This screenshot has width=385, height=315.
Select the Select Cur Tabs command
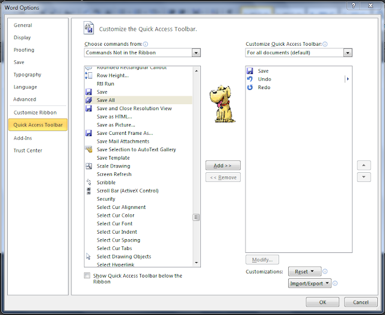point(138,248)
